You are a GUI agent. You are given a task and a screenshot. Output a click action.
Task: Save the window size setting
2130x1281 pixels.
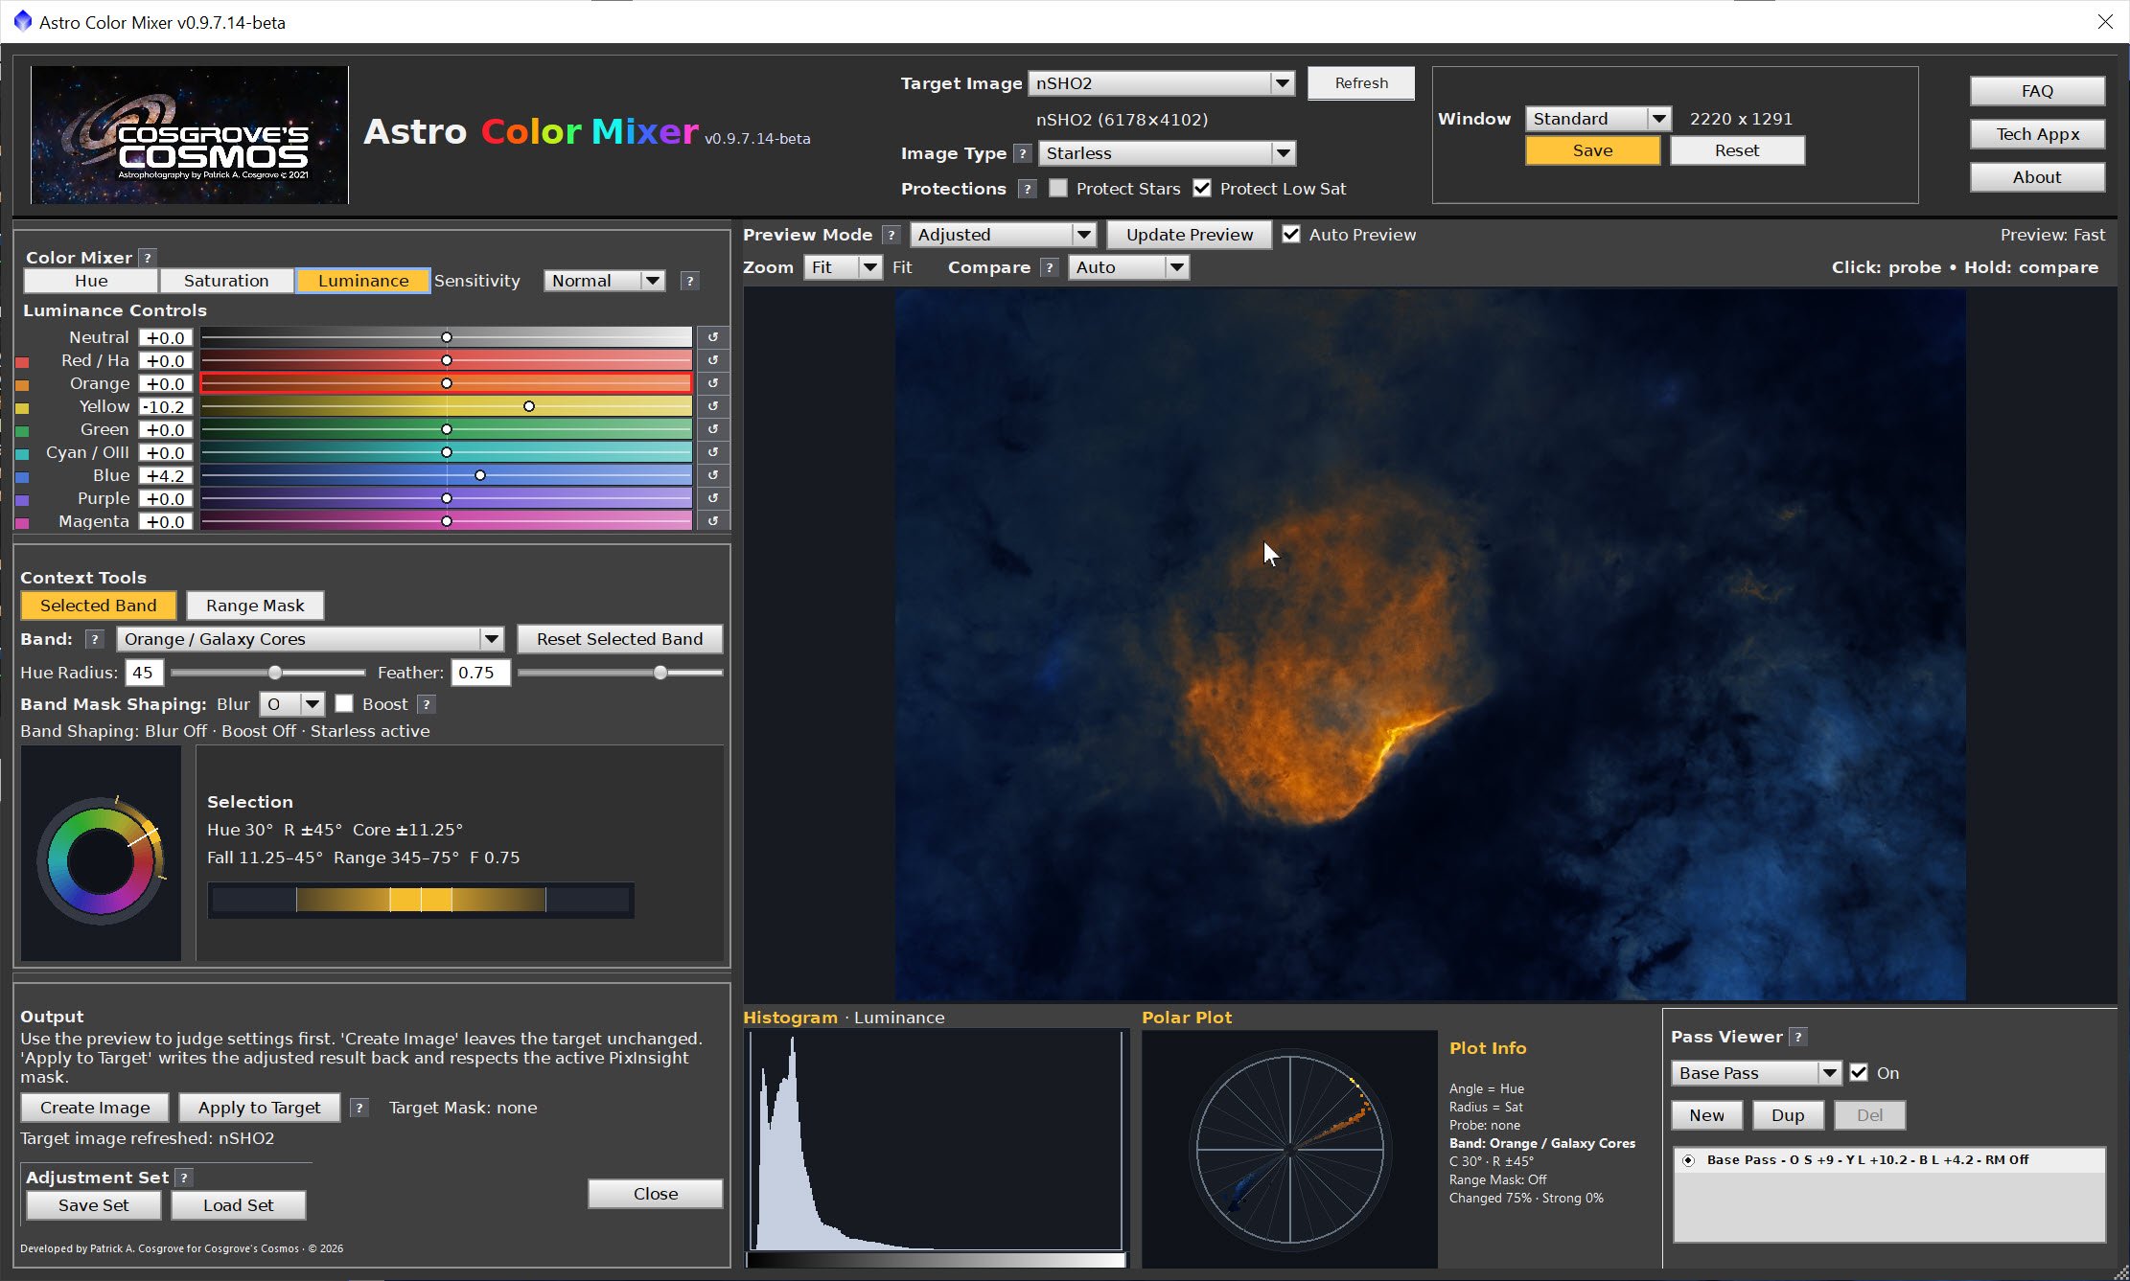point(1592,150)
